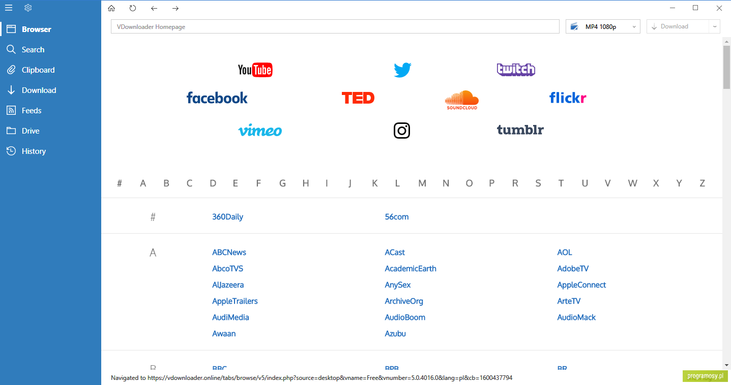Reload the page with refresh icon
The width and height of the screenshot is (731, 385).
click(x=133, y=8)
